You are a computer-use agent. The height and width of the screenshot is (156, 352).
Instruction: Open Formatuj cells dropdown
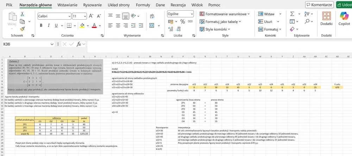click(x=280, y=29)
